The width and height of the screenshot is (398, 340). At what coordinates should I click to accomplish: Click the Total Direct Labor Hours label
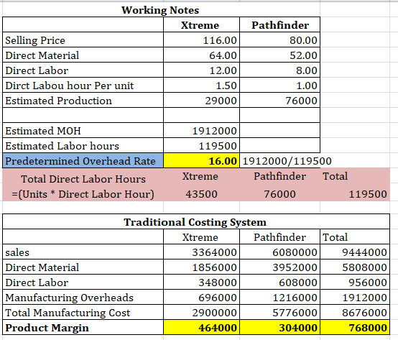(83, 179)
